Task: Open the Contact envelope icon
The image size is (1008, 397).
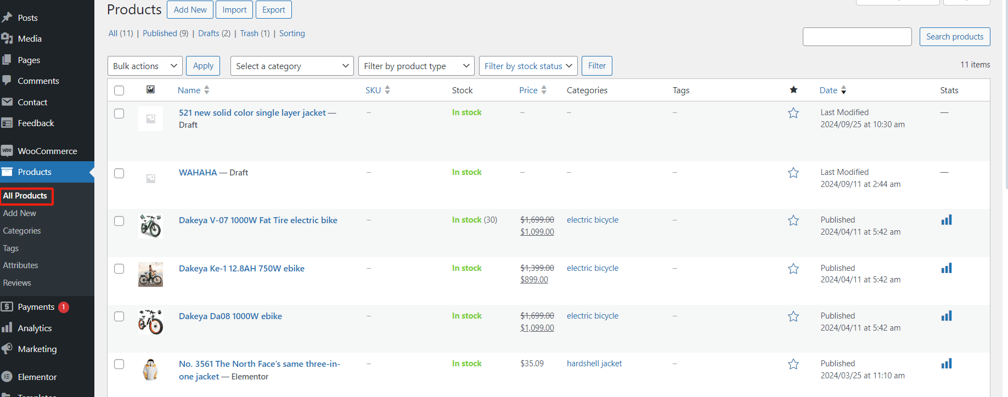Action: tap(7, 102)
